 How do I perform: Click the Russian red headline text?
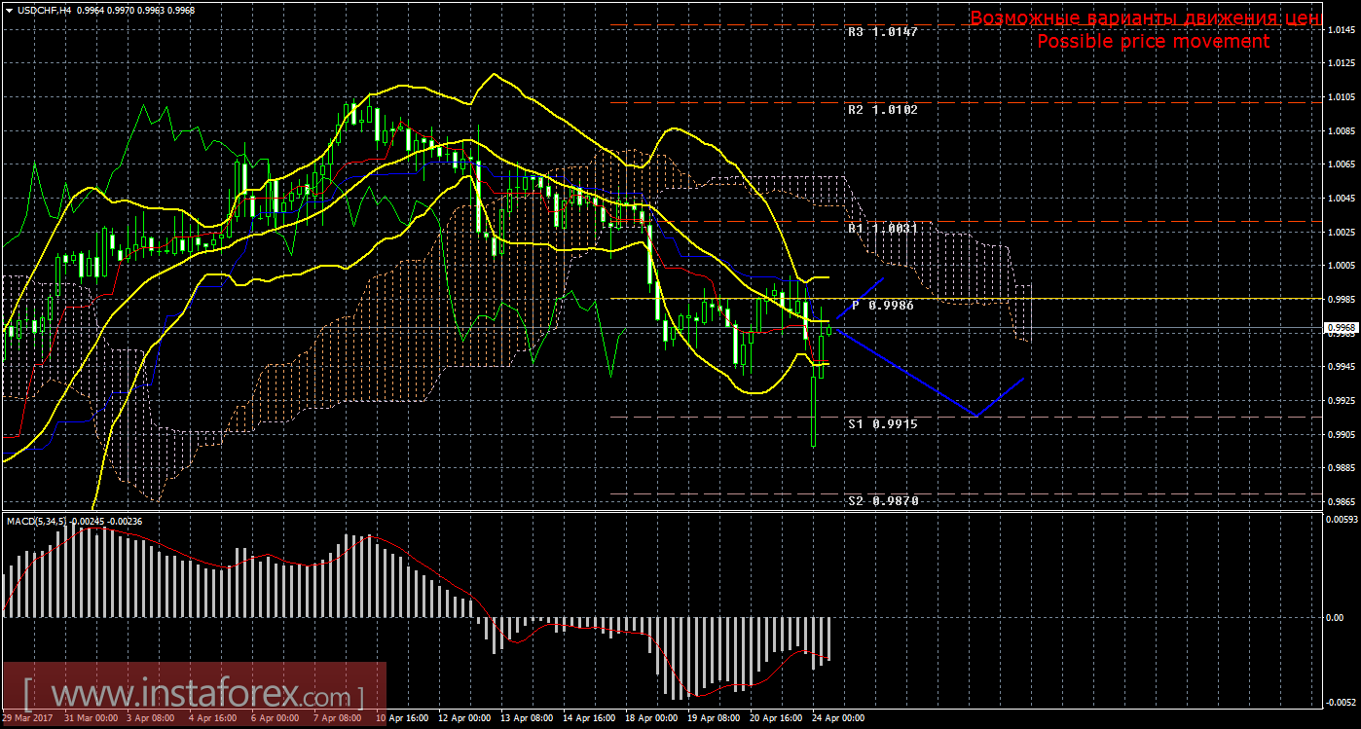pos(1145,18)
